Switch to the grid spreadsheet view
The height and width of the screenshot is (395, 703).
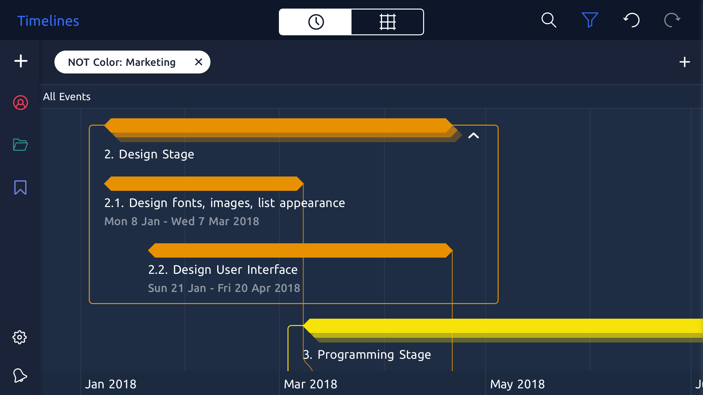[387, 22]
